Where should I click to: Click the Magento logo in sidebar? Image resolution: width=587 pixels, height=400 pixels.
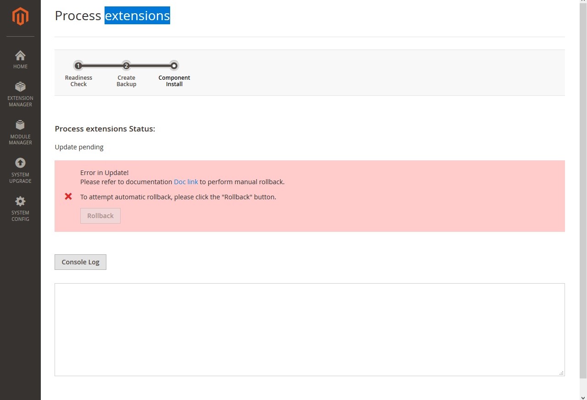tap(20, 17)
